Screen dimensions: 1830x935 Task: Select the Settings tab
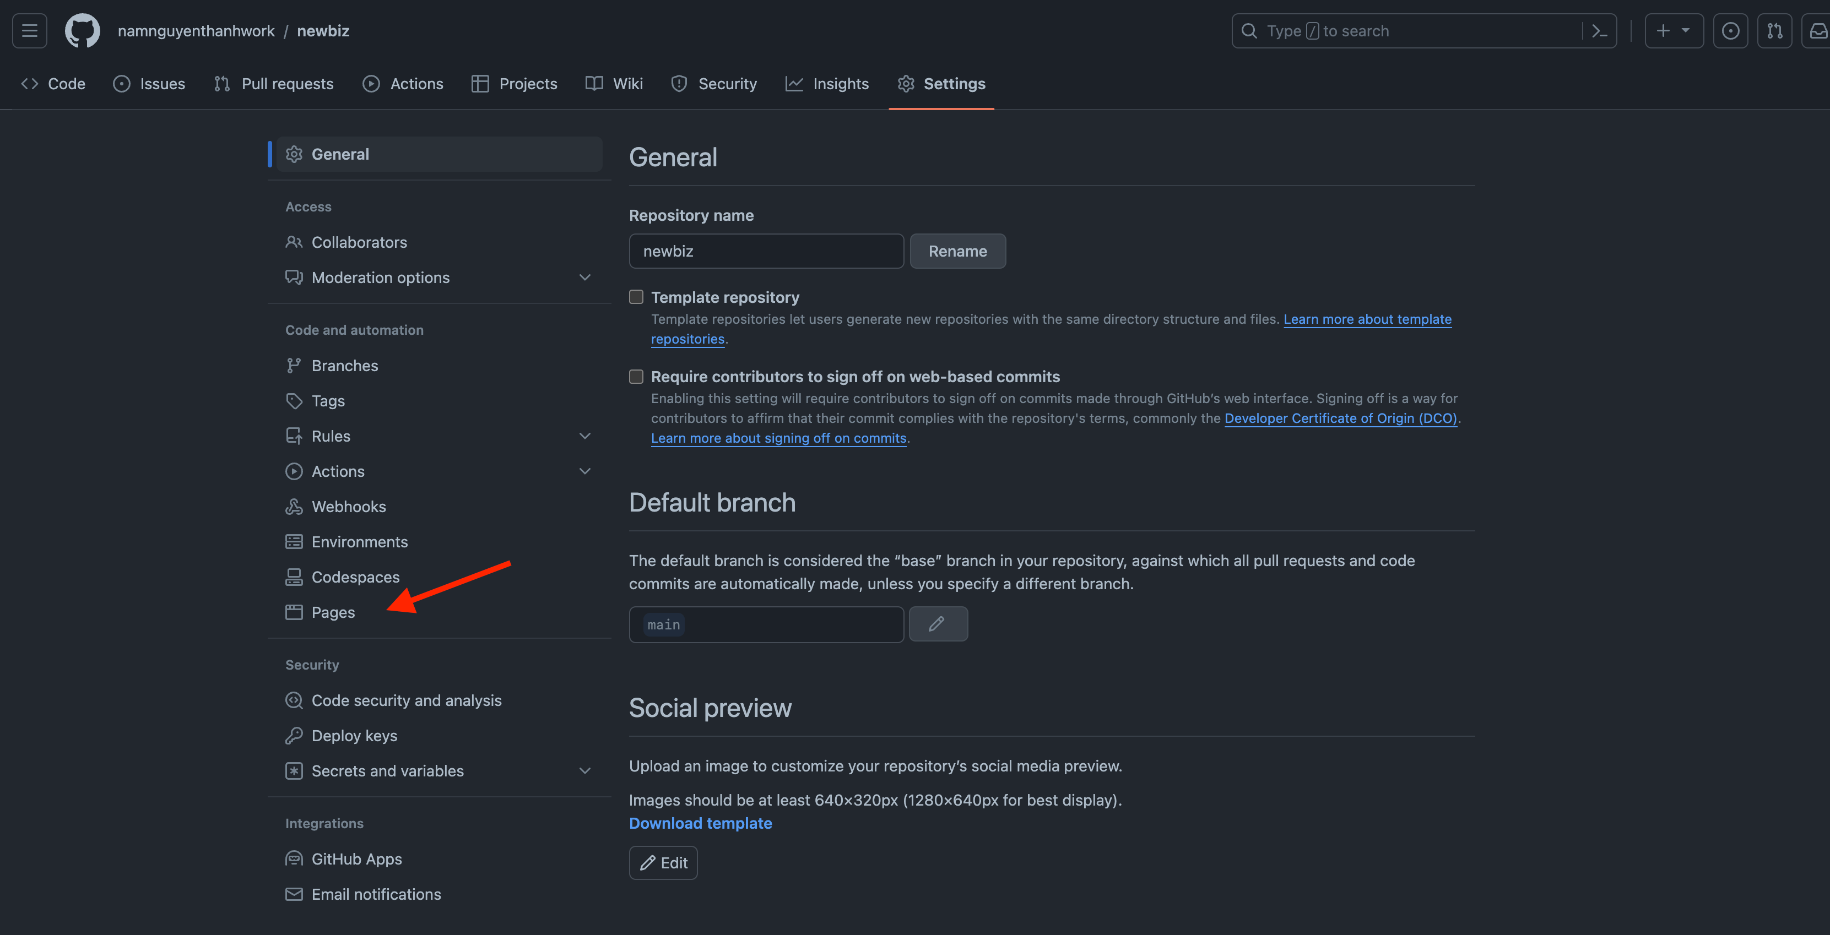[941, 84]
